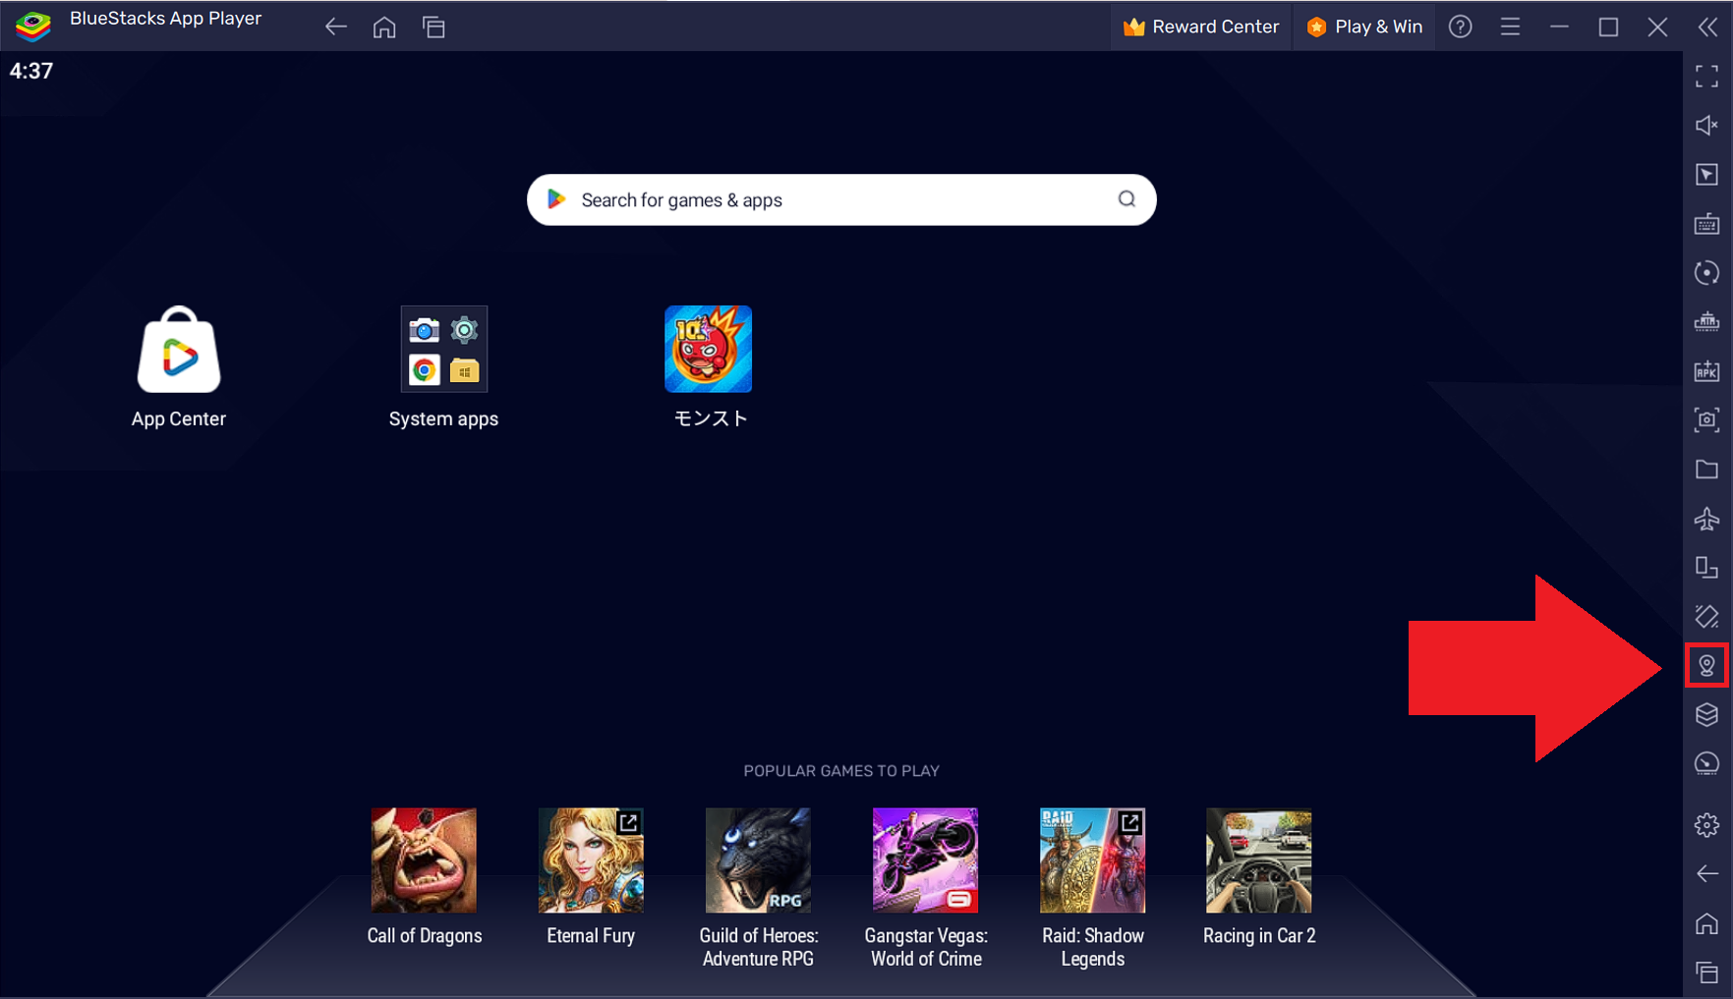Enter full screen mode from sidebar
The image size is (1733, 999).
coord(1707,76)
